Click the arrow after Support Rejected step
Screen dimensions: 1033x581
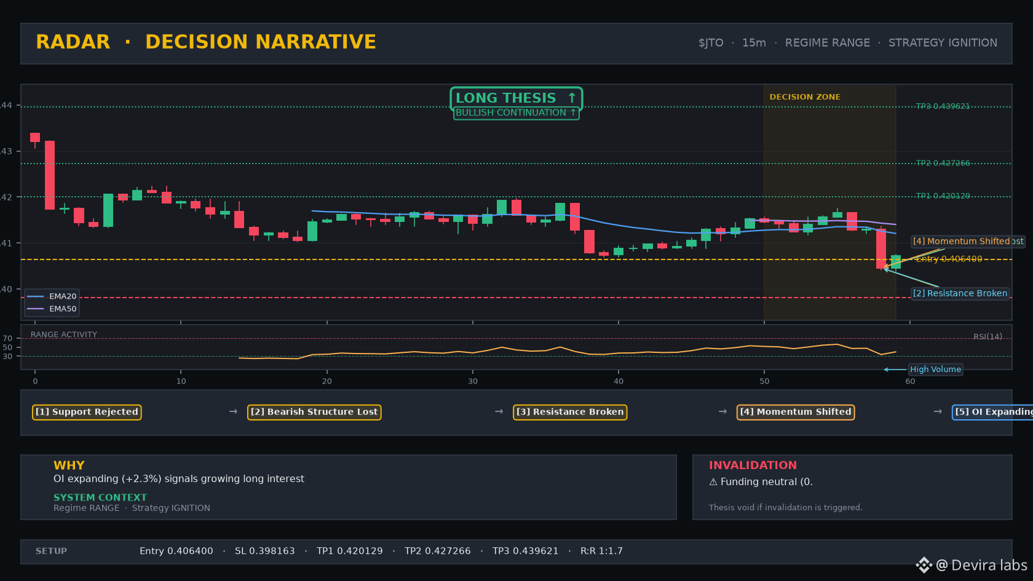click(233, 411)
